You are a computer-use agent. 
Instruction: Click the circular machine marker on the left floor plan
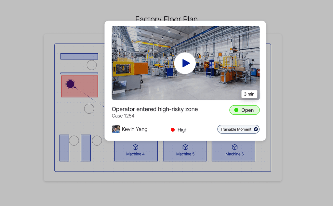tap(91, 65)
